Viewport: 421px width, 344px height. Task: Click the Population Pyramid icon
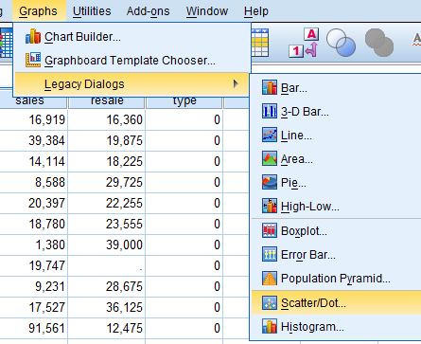(x=270, y=279)
